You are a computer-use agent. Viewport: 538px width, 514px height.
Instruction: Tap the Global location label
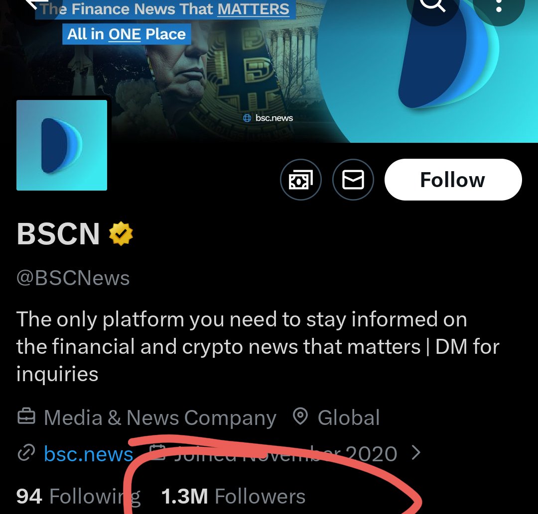349,418
